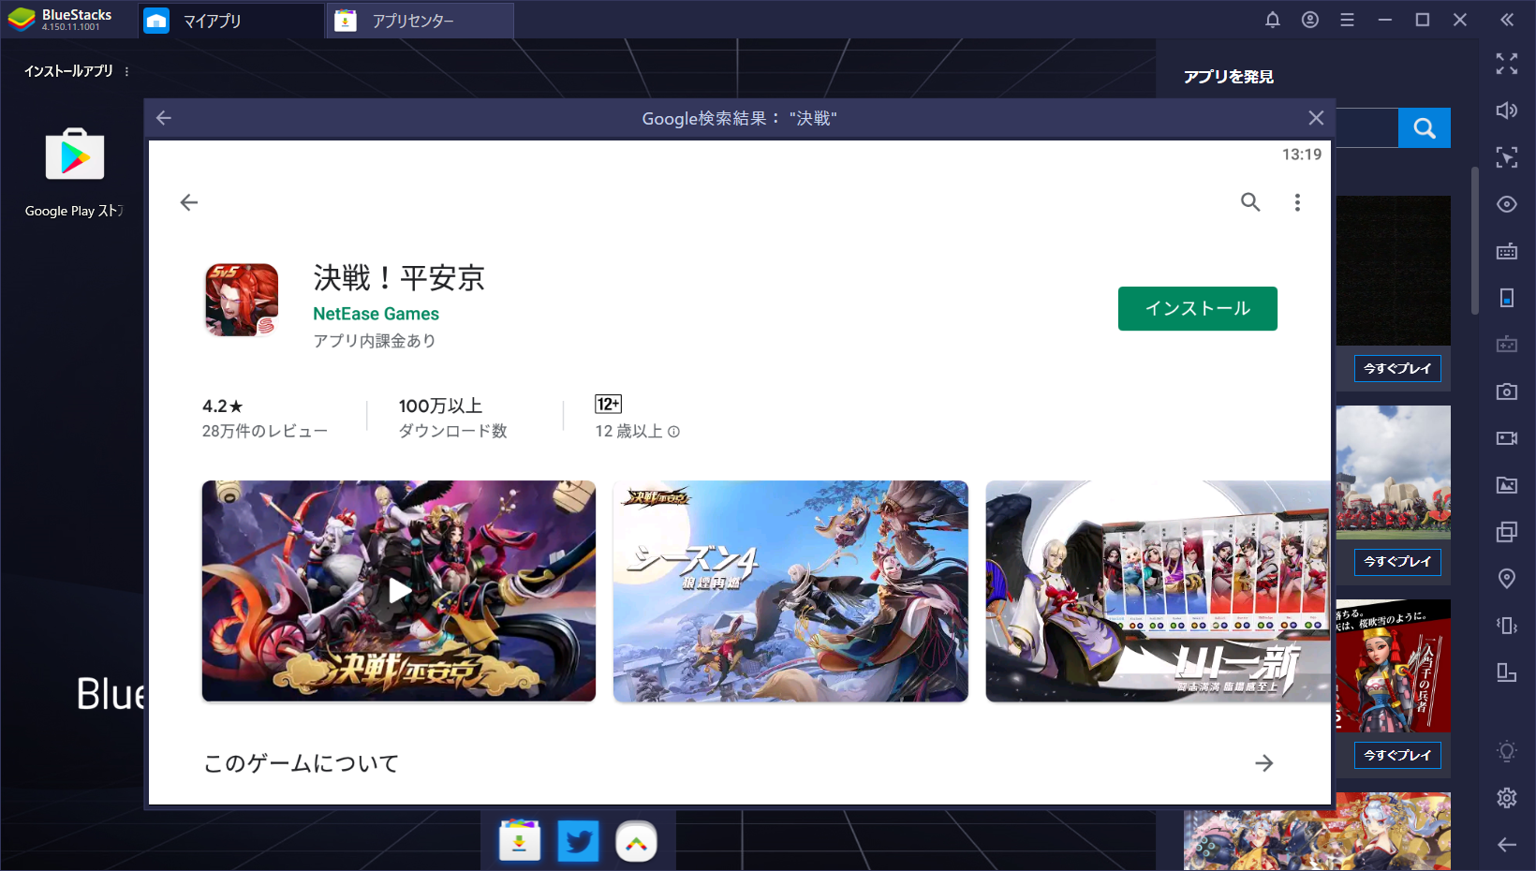Image resolution: width=1536 pixels, height=871 pixels.
Task: Open the Play Store search icon
Action: 1250,202
